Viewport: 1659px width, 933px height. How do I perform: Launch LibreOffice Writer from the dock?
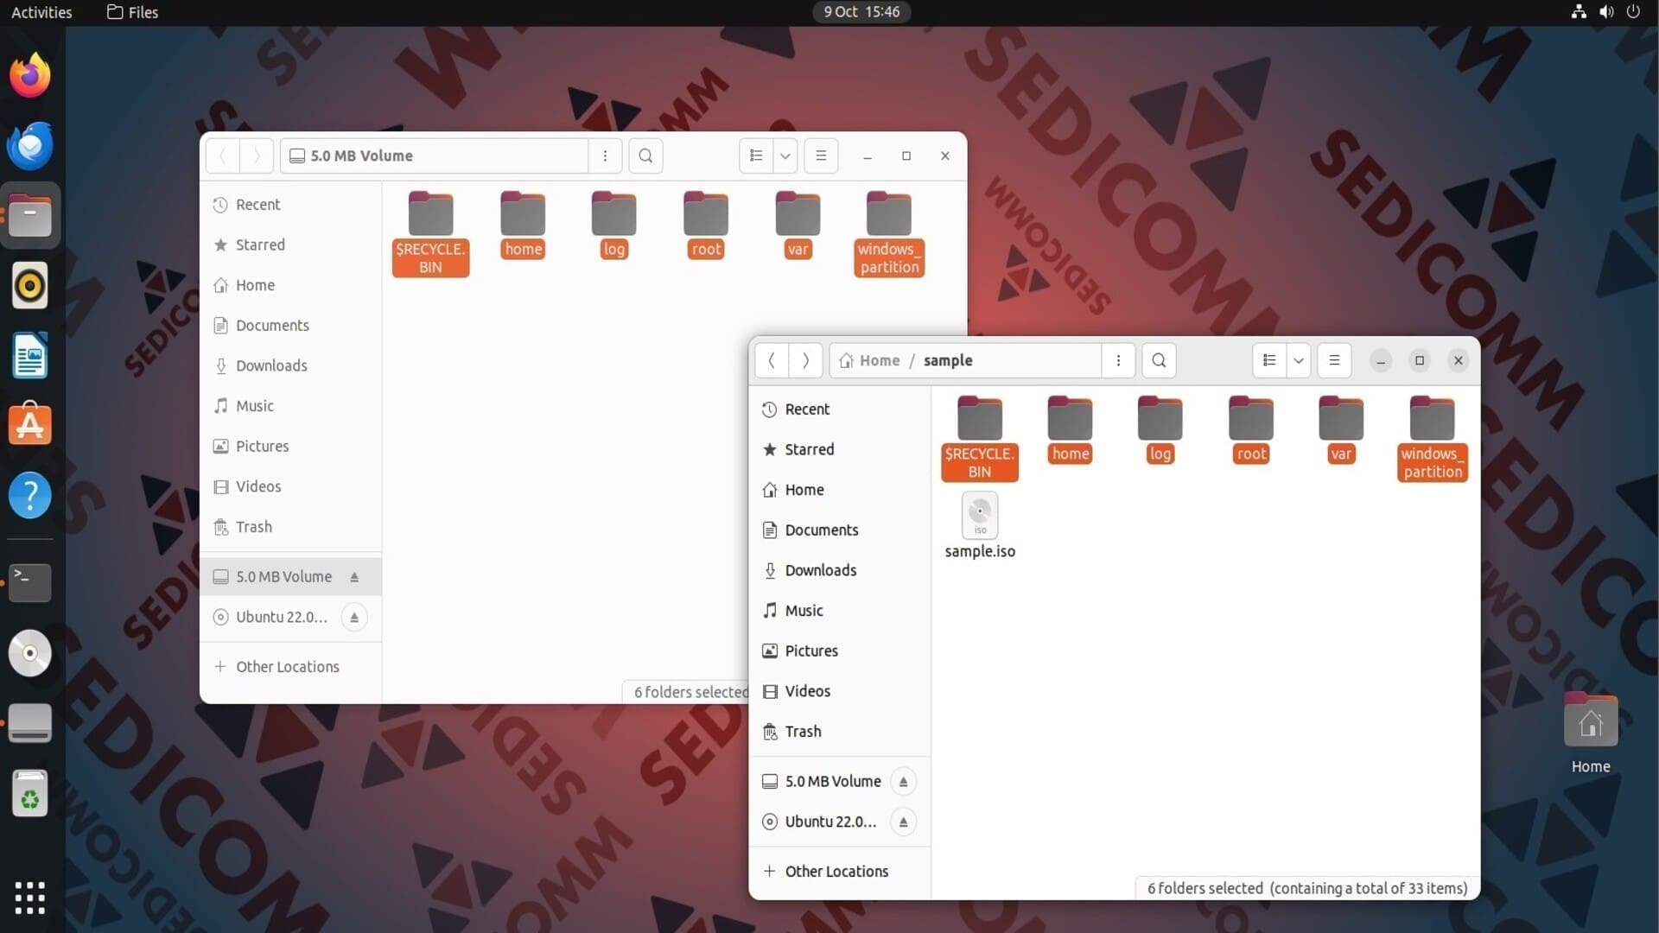pyautogui.click(x=30, y=356)
